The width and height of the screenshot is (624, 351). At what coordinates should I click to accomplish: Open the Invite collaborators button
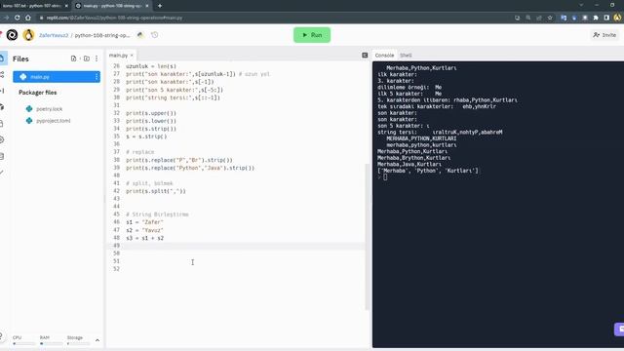click(604, 35)
